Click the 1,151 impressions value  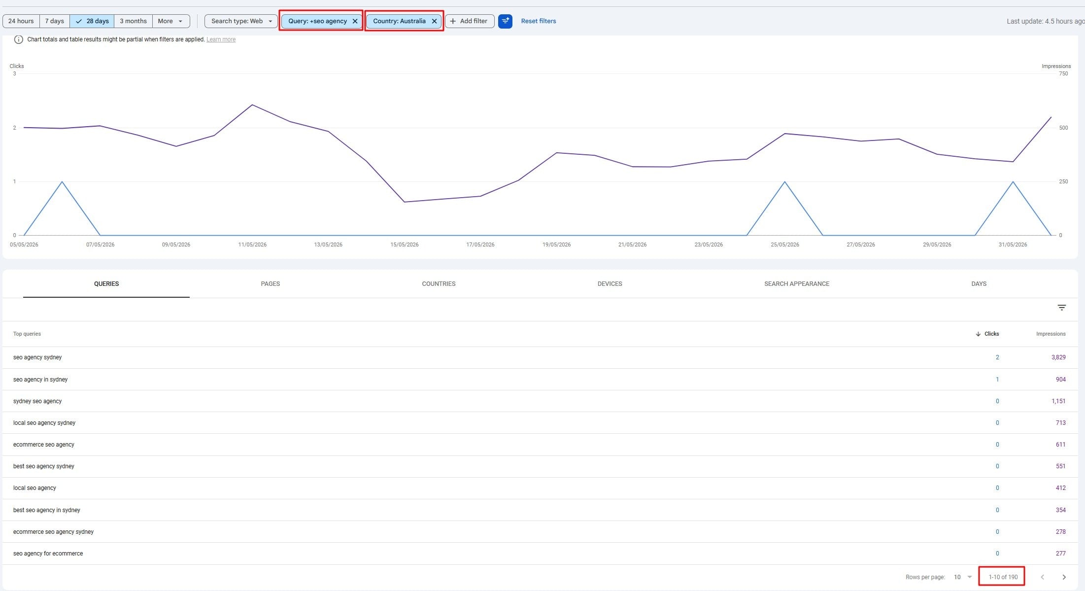coord(1058,401)
